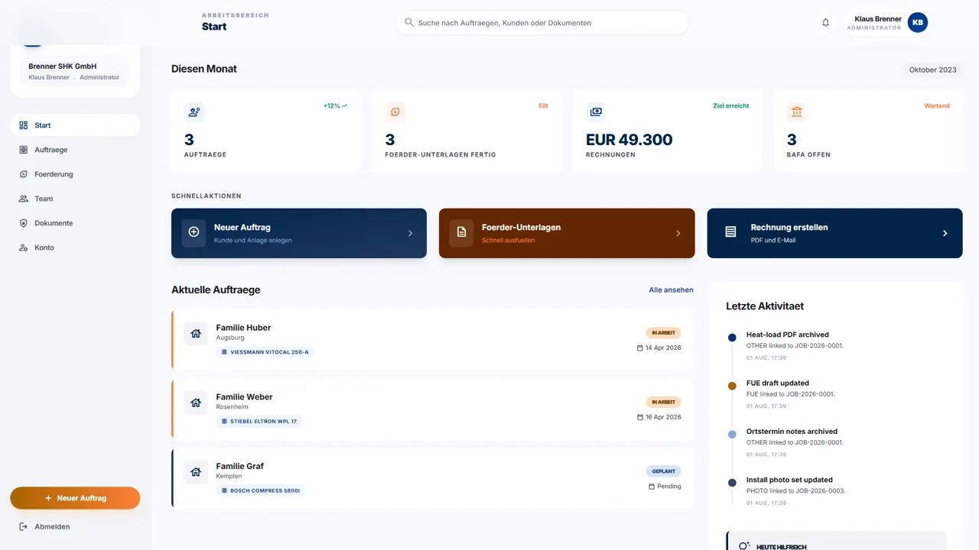Screen dimensions: 979x550
Task: Open the Start menu item
Action: point(75,125)
